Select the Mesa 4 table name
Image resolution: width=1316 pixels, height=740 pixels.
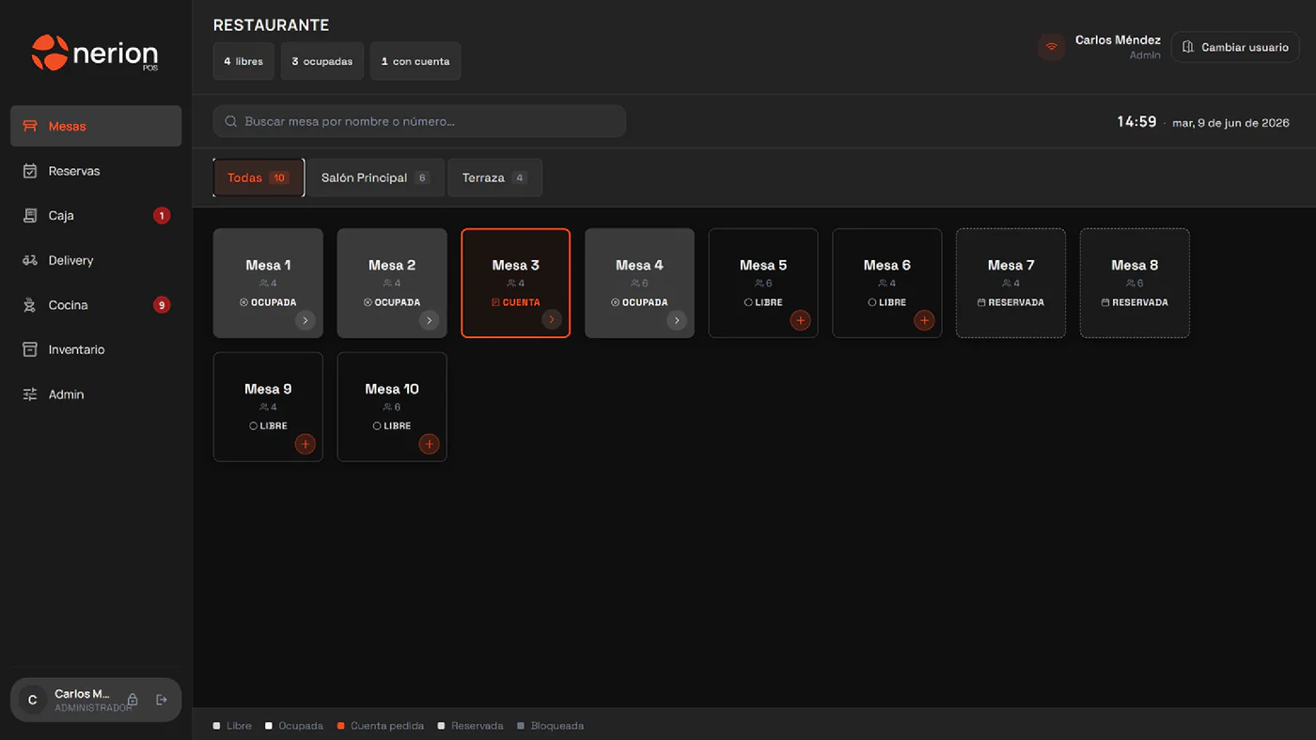(639, 265)
